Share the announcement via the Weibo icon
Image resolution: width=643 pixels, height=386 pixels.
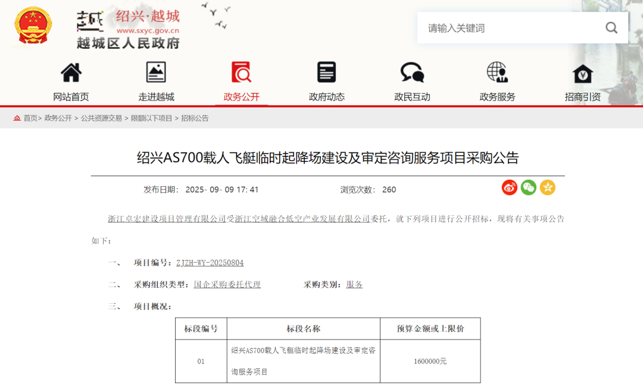coord(510,187)
